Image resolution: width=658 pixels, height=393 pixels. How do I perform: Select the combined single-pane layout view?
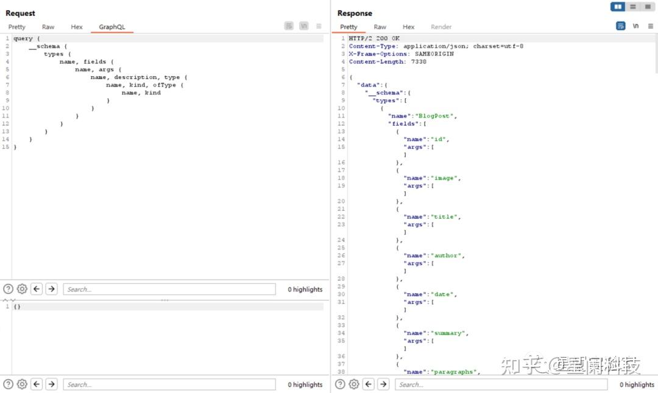(646, 7)
